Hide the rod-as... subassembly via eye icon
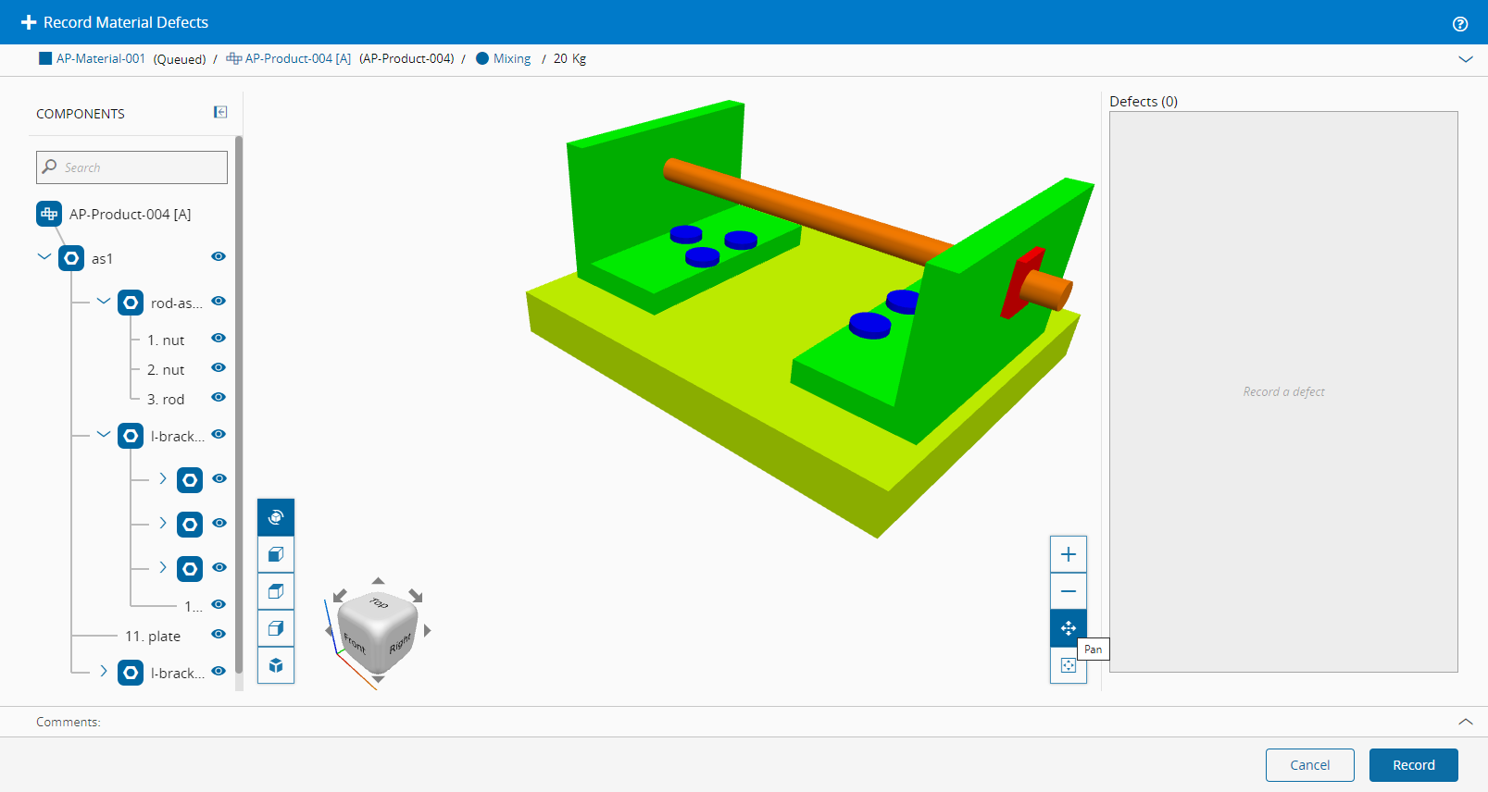The height and width of the screenshot is (792, 1488). tap(219, 301)
